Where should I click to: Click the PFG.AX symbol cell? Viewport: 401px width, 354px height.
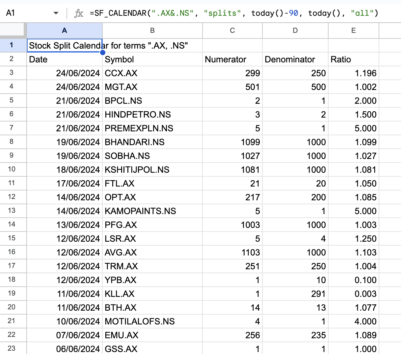click(x=152, y=225)
